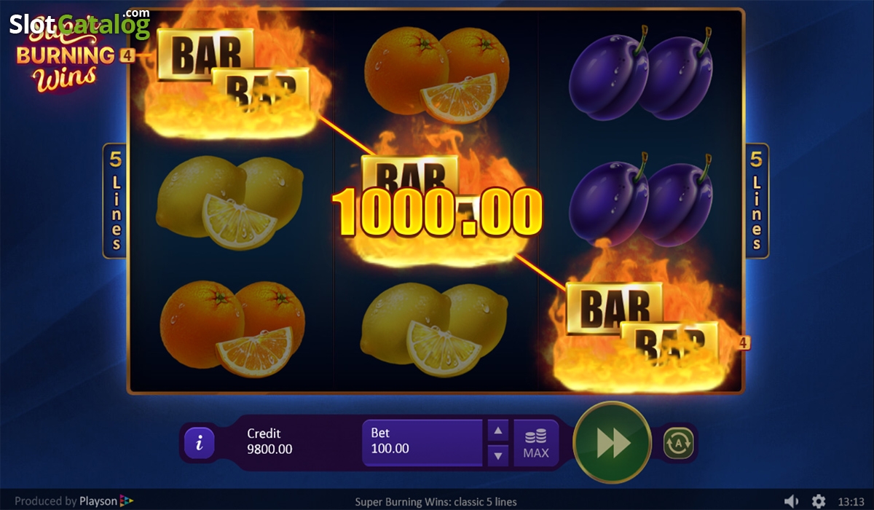Toggle the autoplay button
Viewport: 874px width, 510px height.
tap(679, 442)
